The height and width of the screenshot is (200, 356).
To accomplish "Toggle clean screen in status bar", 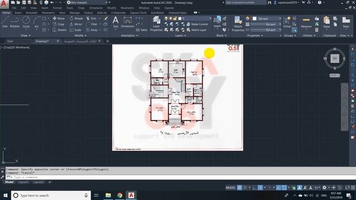I will click(x=347, y=188).
